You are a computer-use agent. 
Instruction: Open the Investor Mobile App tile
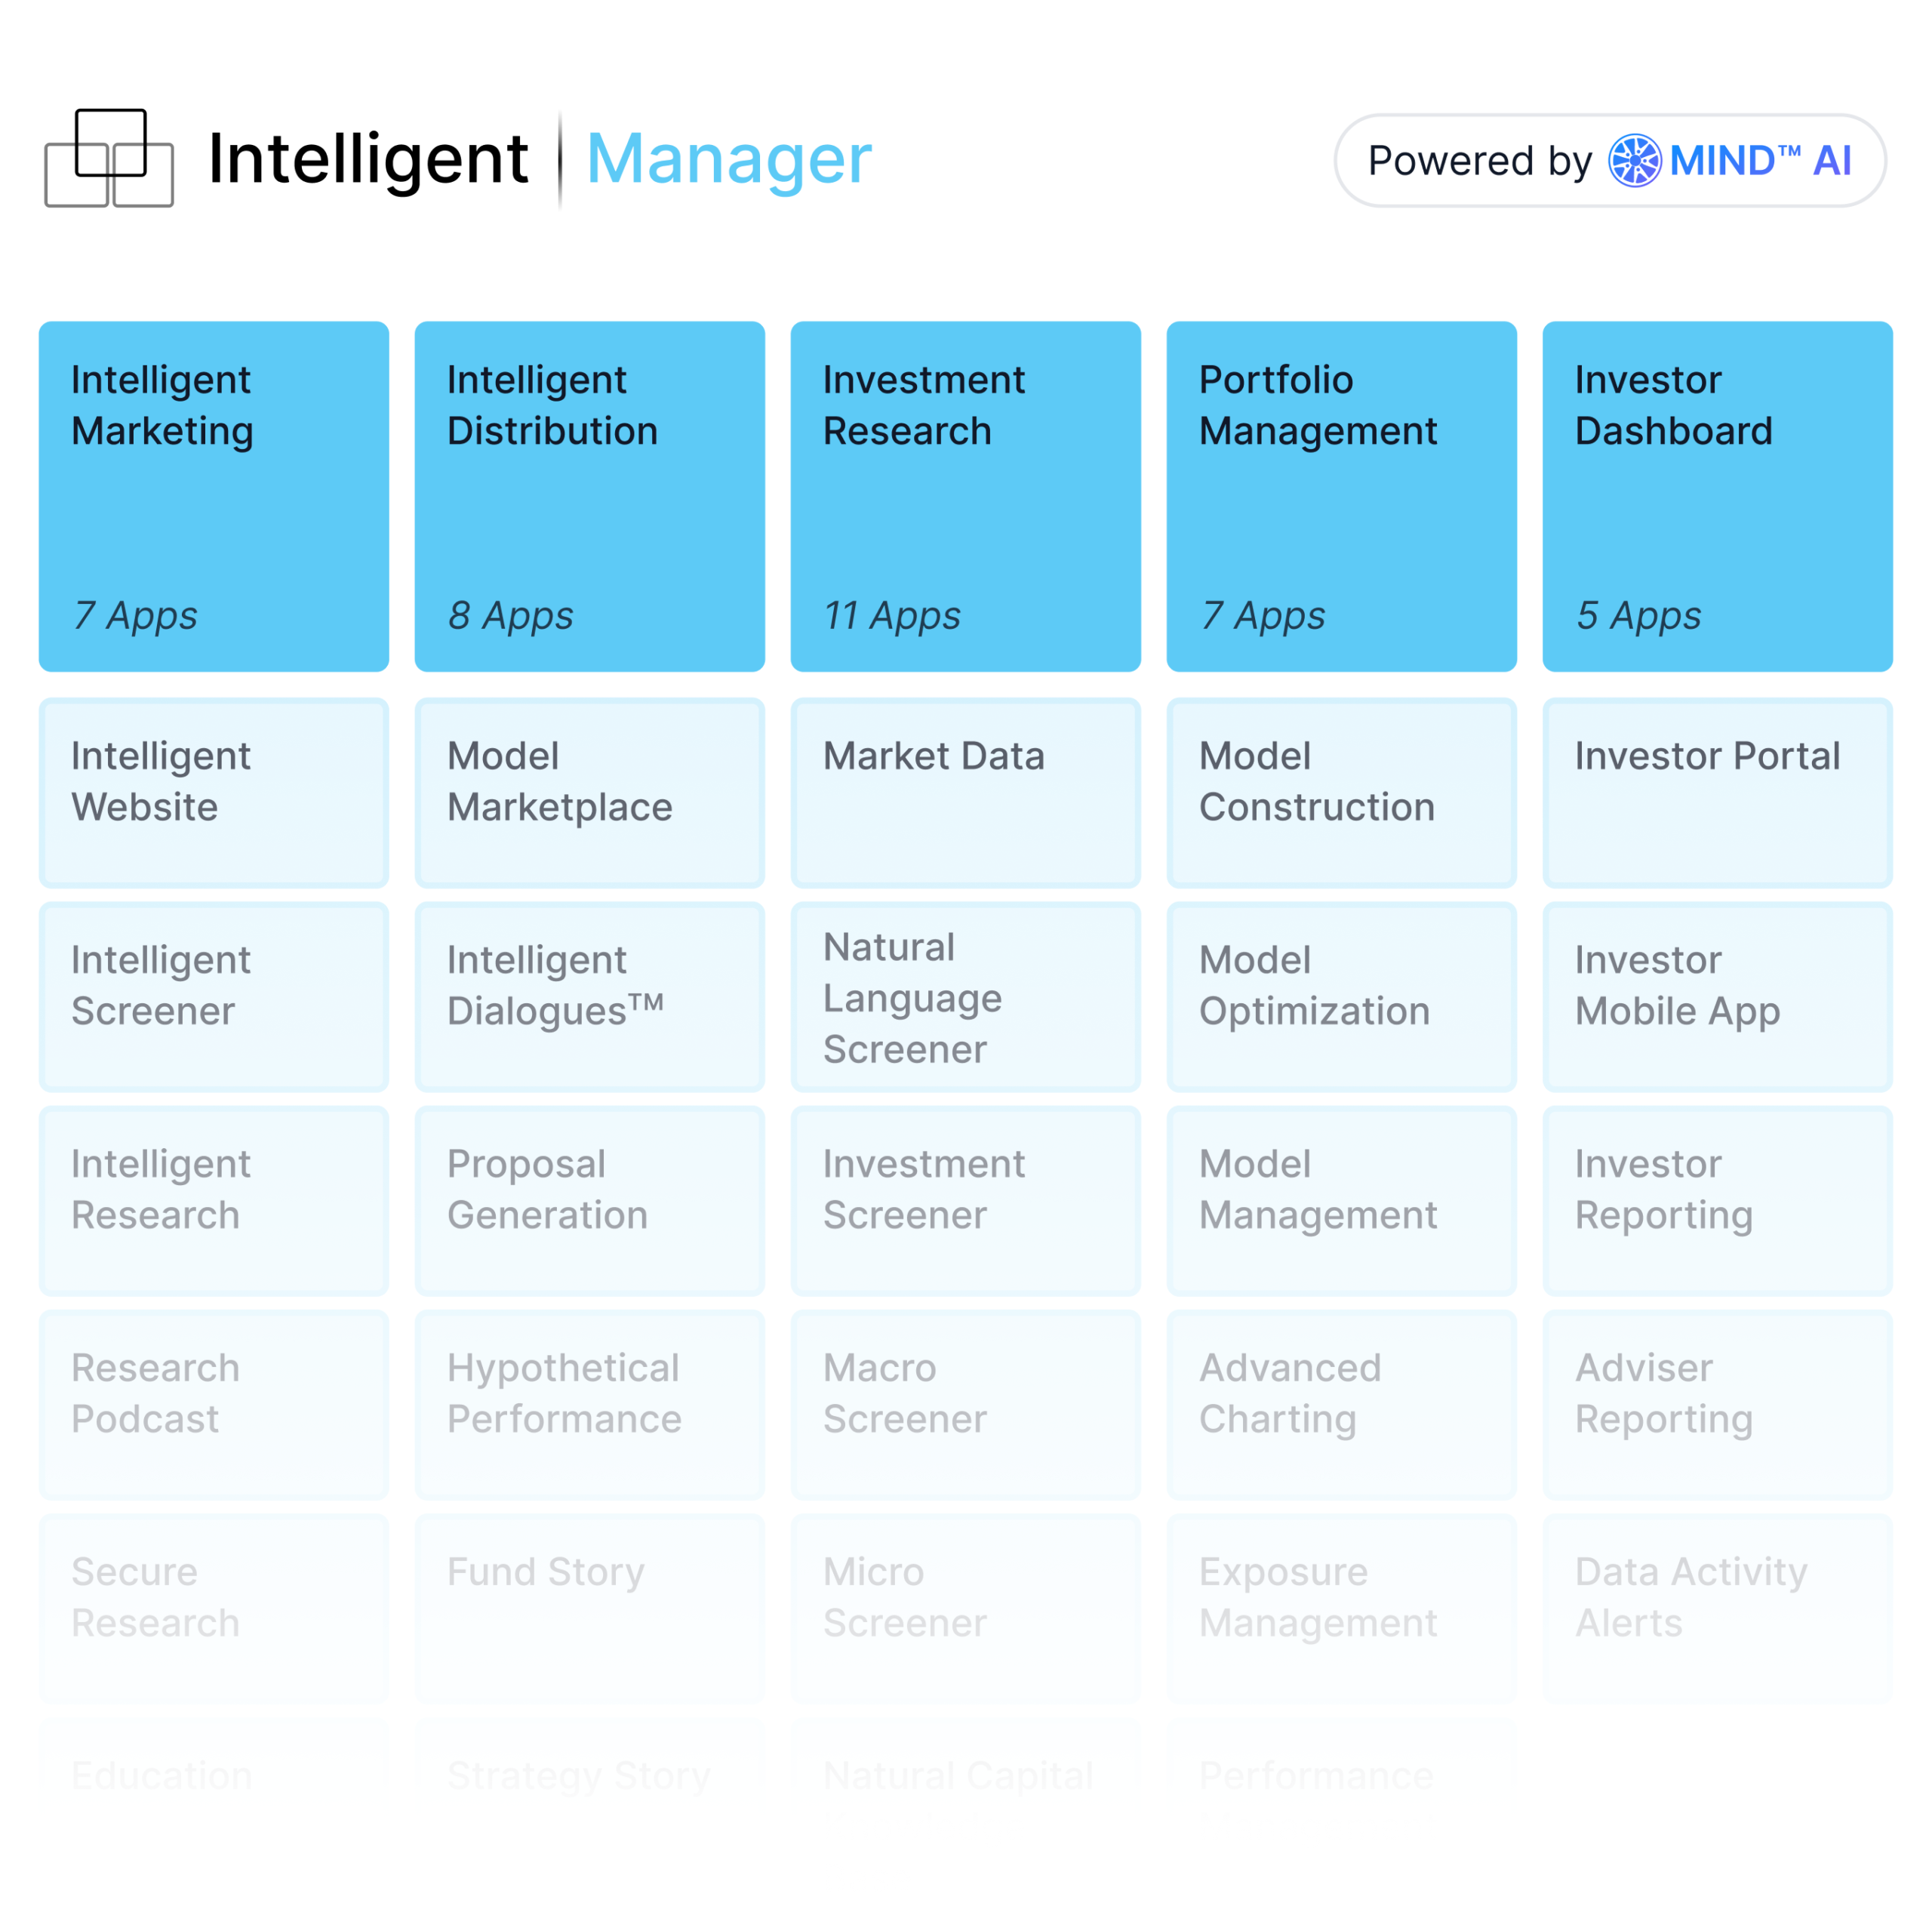click(1717, 996)
